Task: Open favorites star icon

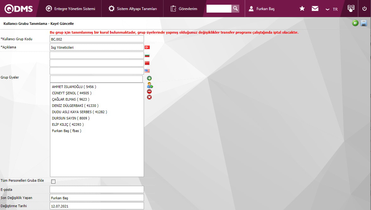Action: pos(302,9)
